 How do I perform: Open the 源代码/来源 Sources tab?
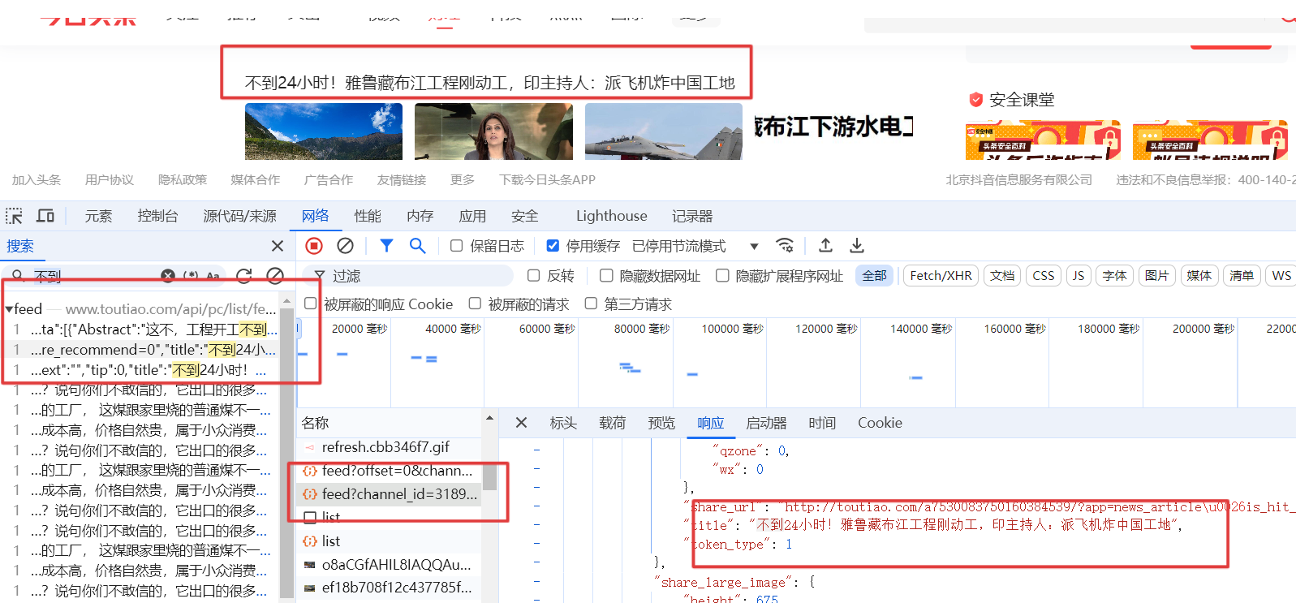pyautogui.click(x=239, y=216)
